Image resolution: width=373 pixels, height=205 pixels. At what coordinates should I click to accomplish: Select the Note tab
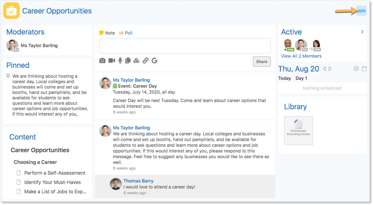107,33
